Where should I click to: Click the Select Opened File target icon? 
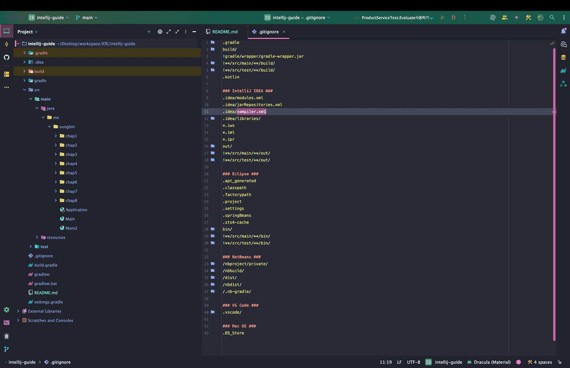(x=160, y=32)
